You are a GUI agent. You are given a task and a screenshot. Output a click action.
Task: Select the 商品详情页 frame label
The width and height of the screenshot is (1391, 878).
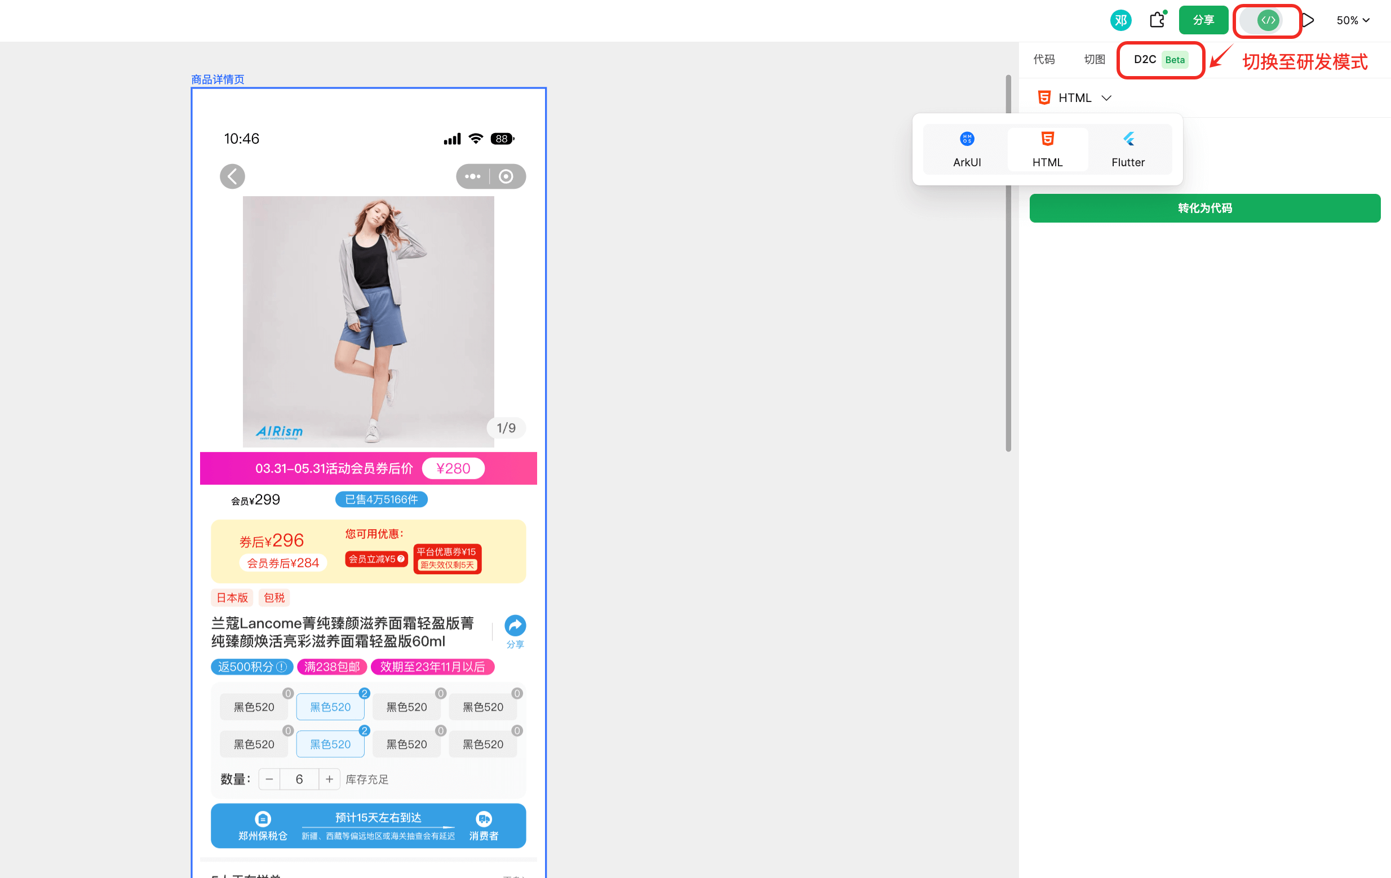pos(218,79)
